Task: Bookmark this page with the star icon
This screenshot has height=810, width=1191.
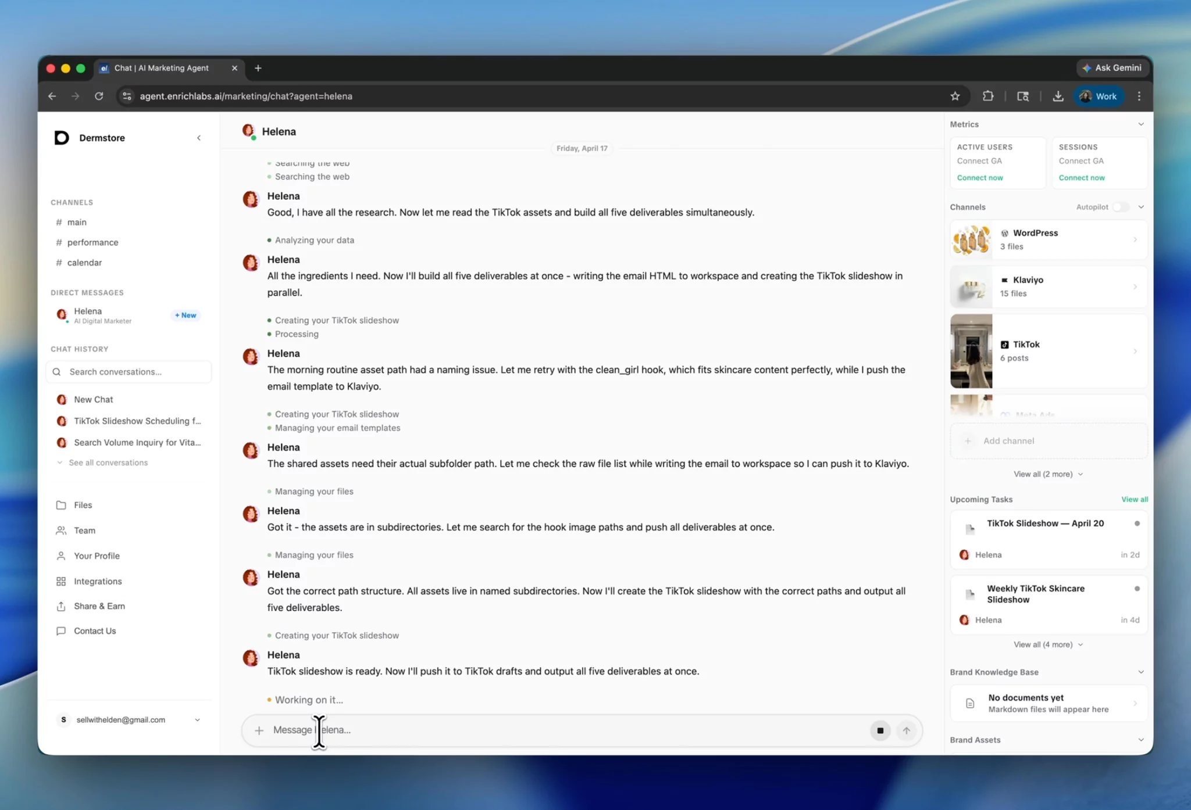Action: tap(955, 96)
